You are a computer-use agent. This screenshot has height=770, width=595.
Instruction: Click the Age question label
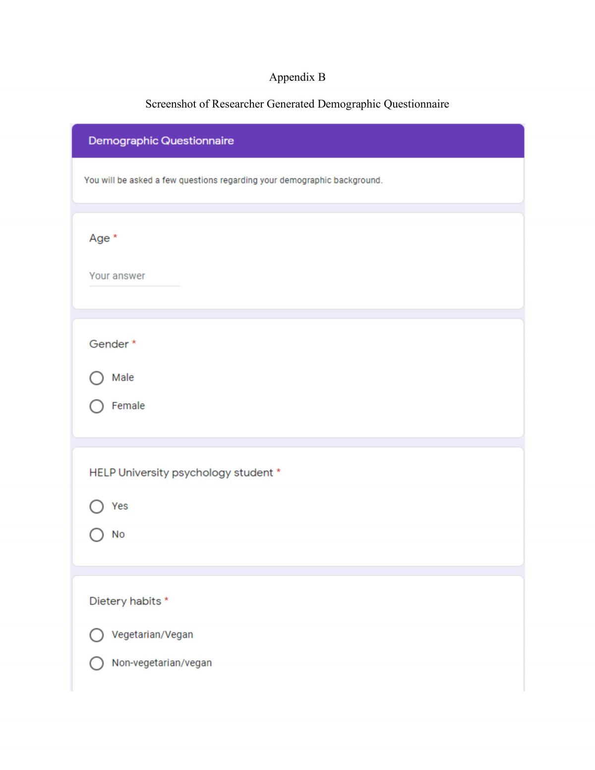(99, 238)
